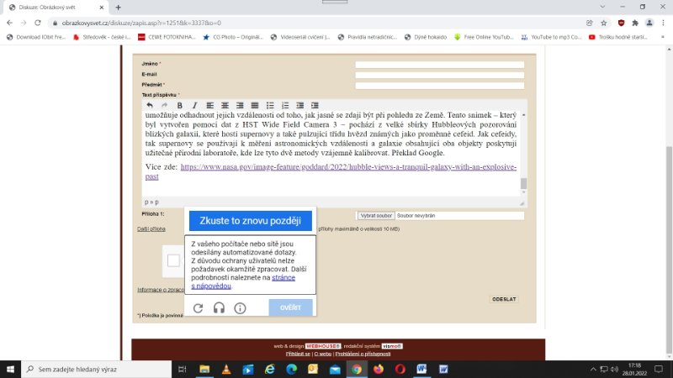The width and height of the screenshot is (673, 378).
Task: Open notification center in taskbar
Action: click(659, 369)
